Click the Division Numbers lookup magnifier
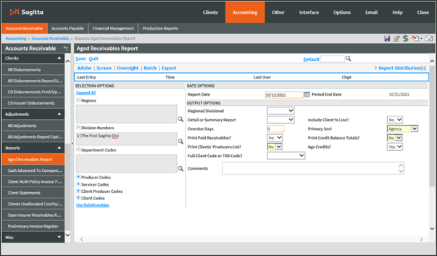The height and width of the screenshot is (256, 437). point(180,141)
